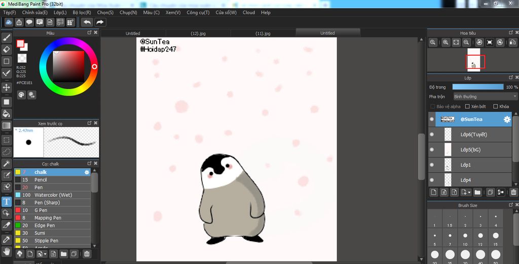Open the Pha trộn blend mode dropdown

(x=485, y=97)
